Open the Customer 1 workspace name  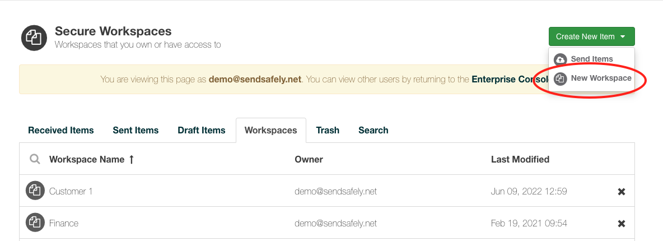pyautogui.click(x=71, y=191)
